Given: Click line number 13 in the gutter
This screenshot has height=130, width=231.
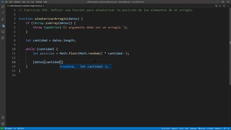Looking at the screenshot, I should (14, 62).
